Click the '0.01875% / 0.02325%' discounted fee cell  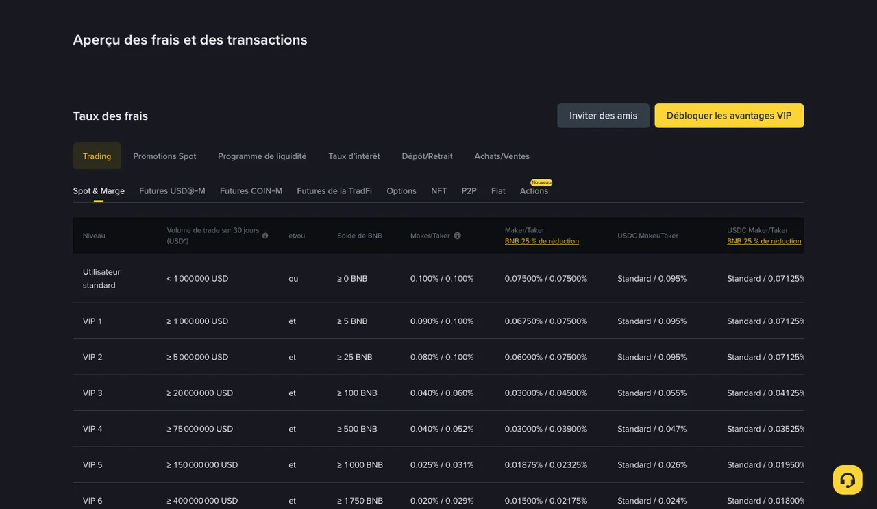click(546, 465)
